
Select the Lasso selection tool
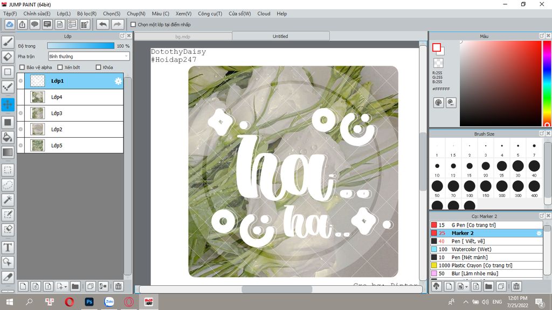[x=8, y=185]
